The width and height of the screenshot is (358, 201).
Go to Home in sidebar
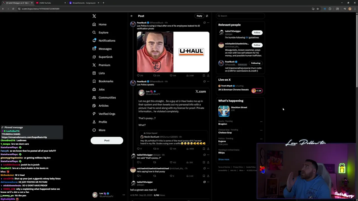coord(100,24)
